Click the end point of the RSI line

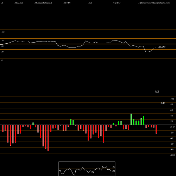coord(156,48)
